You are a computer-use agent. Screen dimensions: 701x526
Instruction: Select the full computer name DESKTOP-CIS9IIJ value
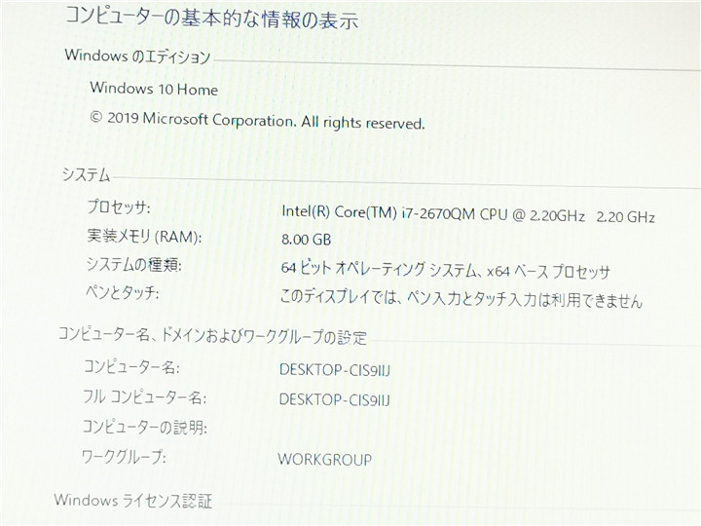point(335,399)
